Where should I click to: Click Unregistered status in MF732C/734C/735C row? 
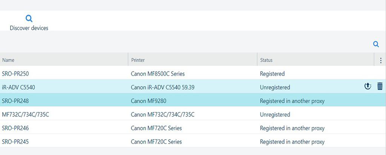tap(275, 114)
